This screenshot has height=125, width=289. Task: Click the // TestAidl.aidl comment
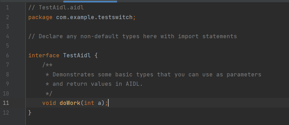click(56, 8)
